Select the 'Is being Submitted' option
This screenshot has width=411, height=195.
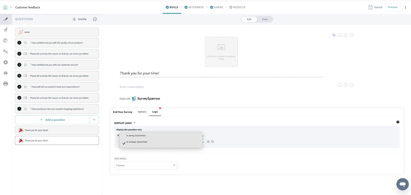click(136, 136)
